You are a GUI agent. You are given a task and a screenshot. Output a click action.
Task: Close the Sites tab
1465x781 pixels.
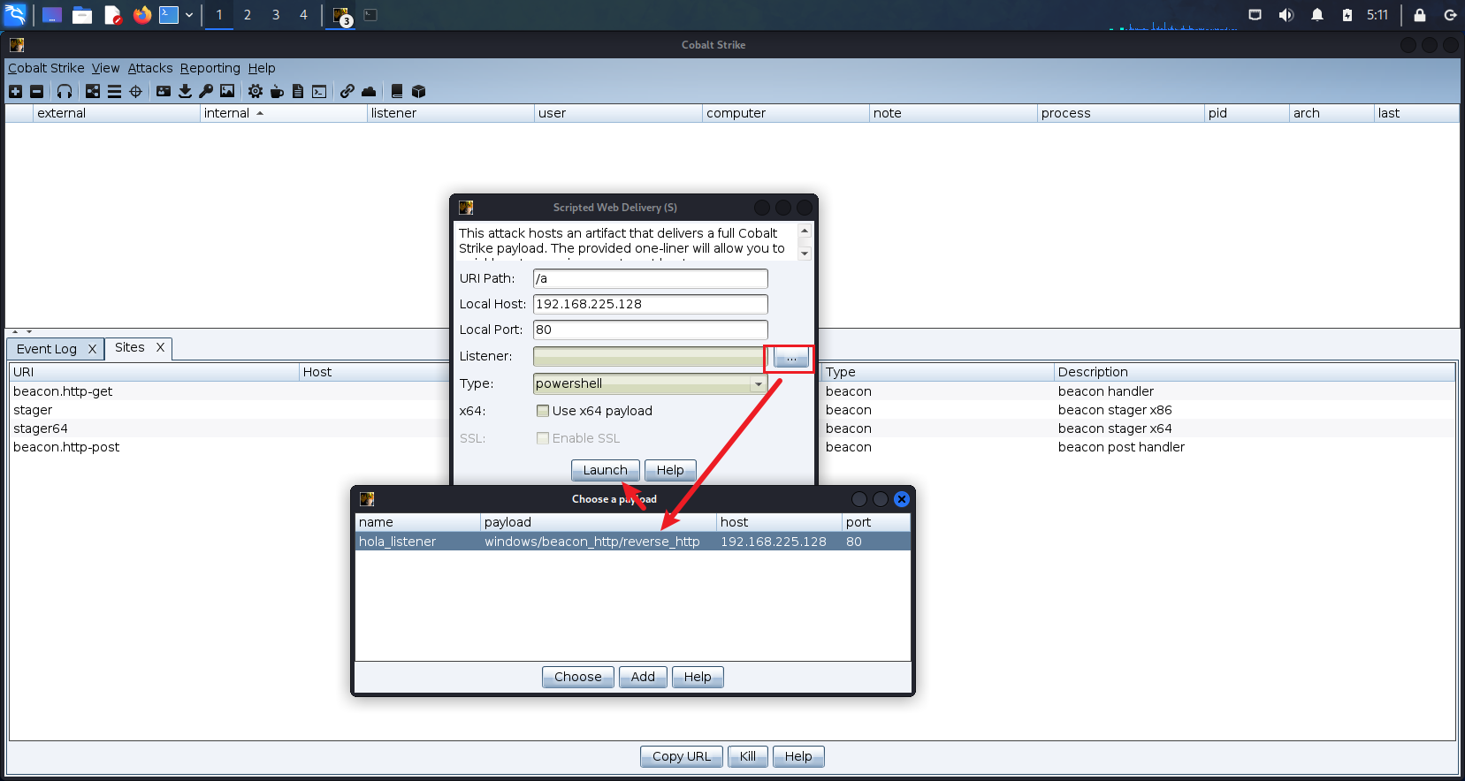160,347
